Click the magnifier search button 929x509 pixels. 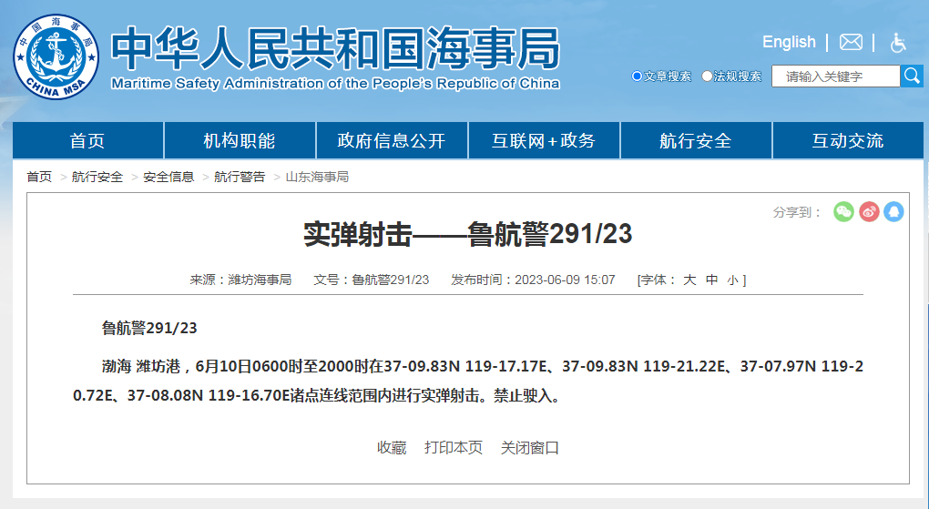coord(912,76)
